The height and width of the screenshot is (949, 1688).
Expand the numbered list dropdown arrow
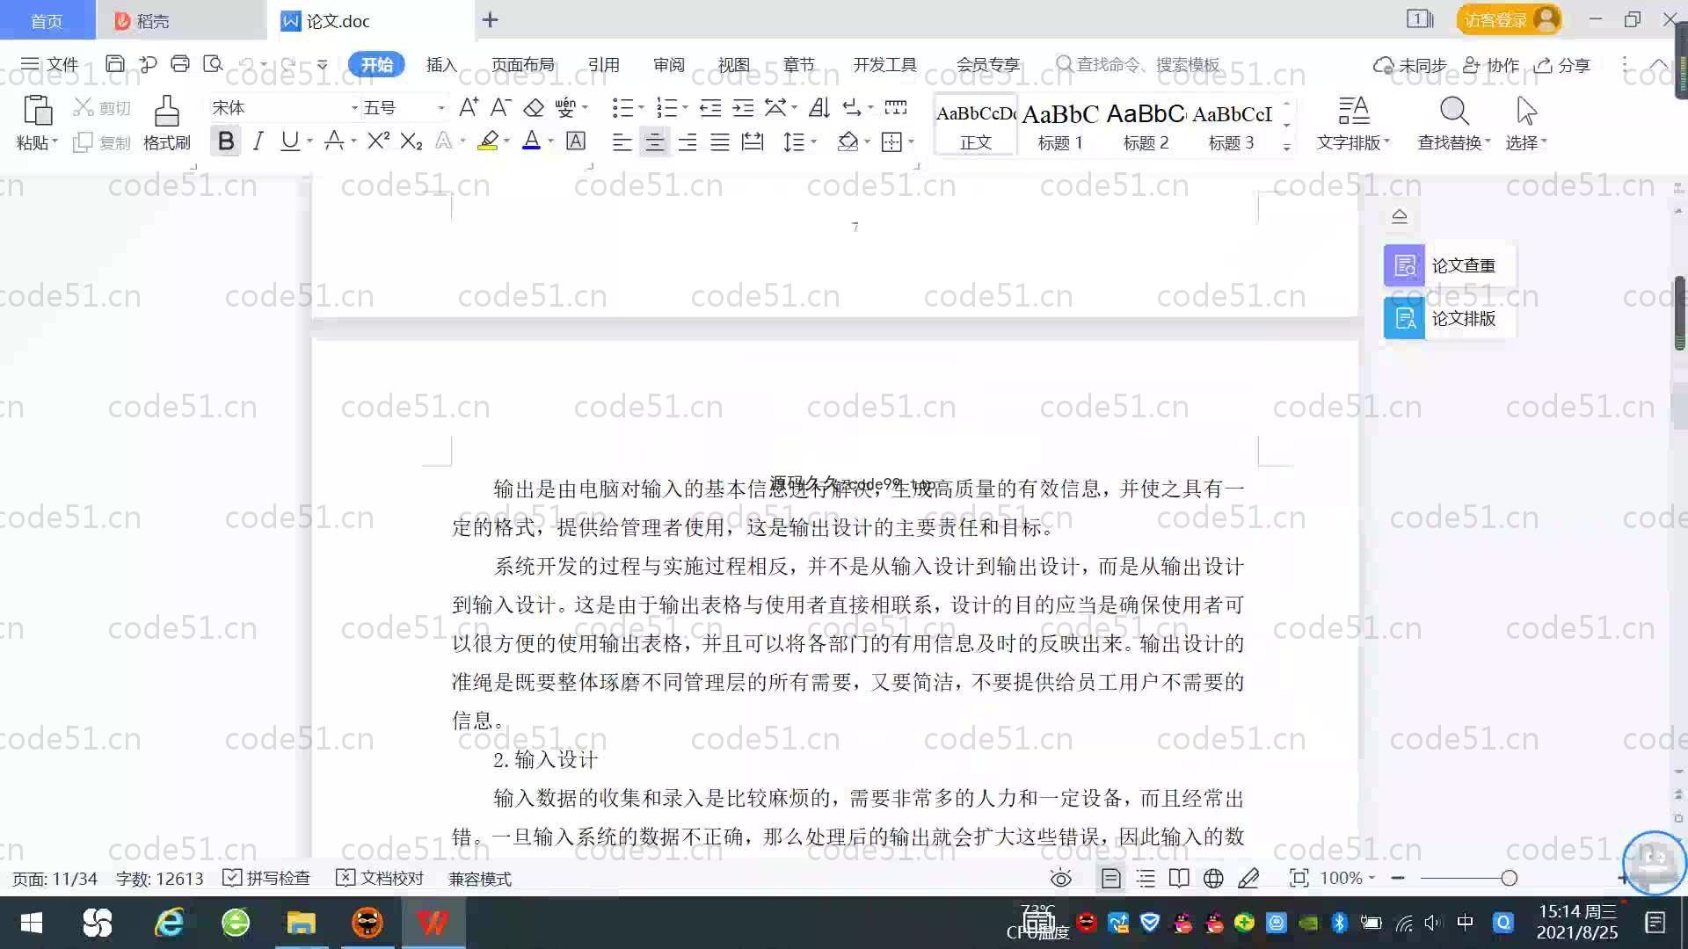click(685, 108)
